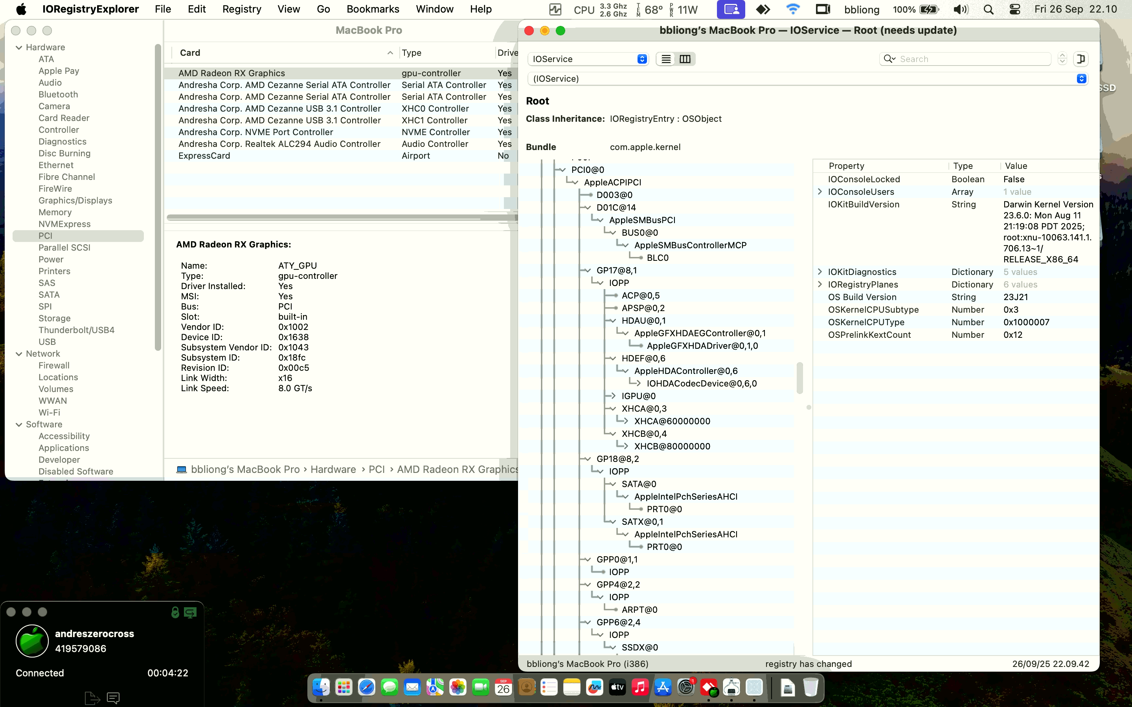The width and height of the screenshot is (1132, 707).
Task: Open Notes from the Dock
Action: [x=572, y=687]
